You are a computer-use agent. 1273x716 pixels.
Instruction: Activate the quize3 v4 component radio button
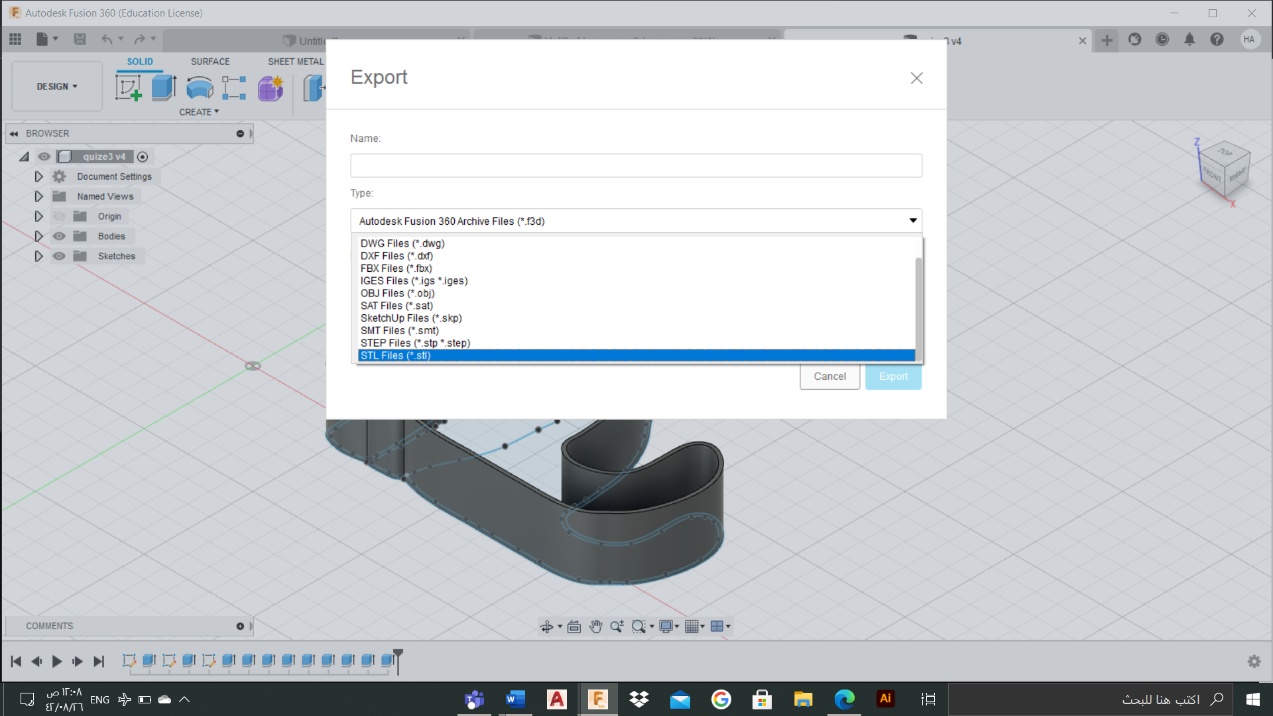click(143, 157)
